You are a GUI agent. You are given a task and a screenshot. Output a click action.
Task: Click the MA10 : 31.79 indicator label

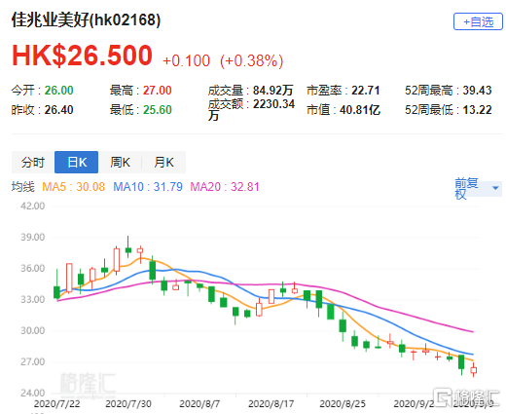148,187
